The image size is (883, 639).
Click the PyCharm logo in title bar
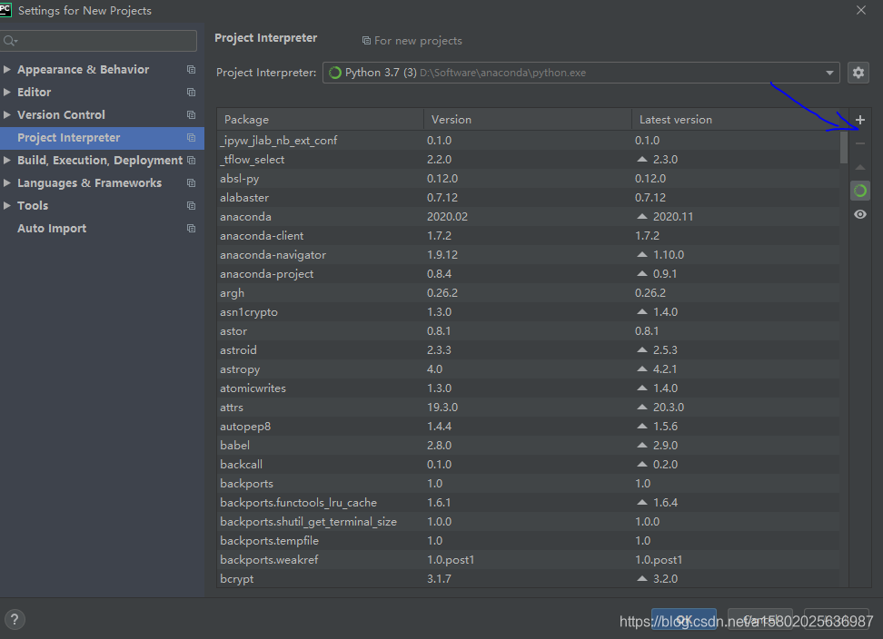point(5,9)
